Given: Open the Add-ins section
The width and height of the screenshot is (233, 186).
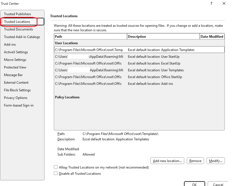Looking at the screenshot, I should pos(9,44).
